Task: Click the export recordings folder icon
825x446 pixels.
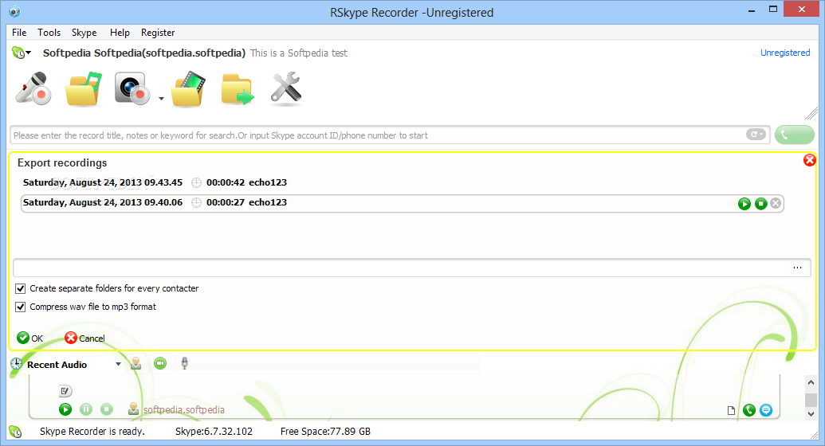Action: tap(238, 89)
